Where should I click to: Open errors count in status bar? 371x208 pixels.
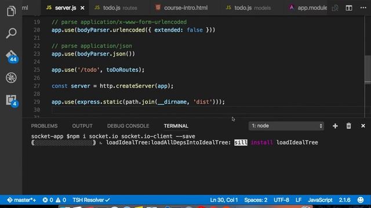pyautogui.click(x=48, y=200)
